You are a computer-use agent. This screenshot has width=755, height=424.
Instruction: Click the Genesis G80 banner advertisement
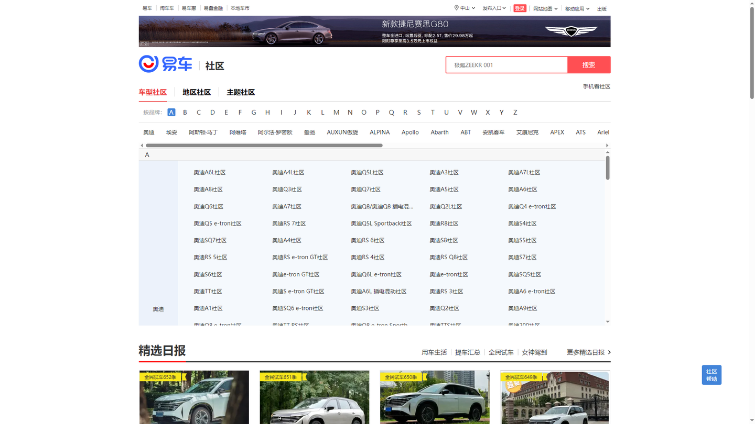(x=374, y=31)
